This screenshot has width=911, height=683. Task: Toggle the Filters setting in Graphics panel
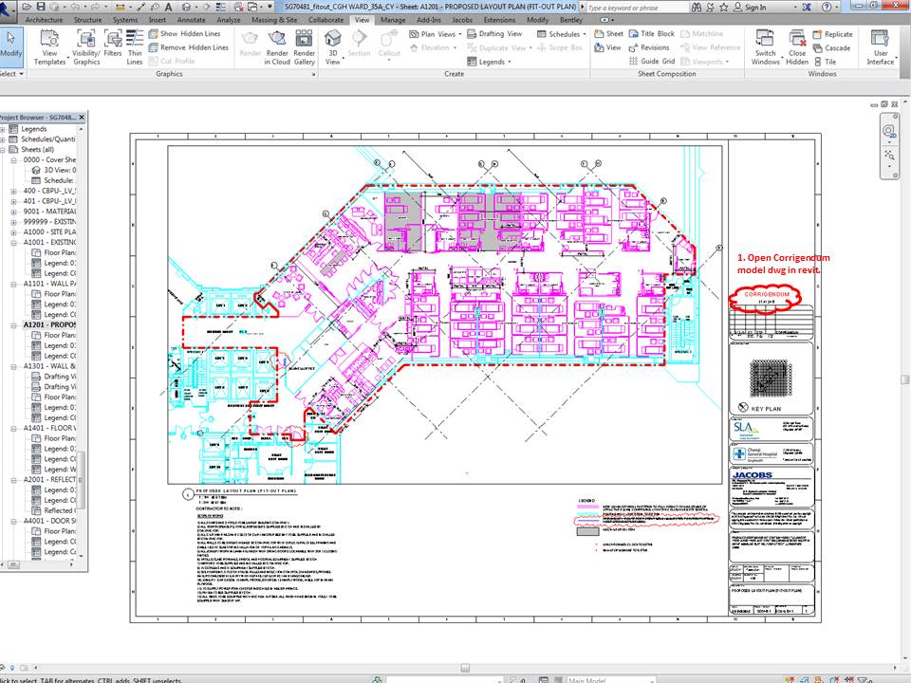pos(111,41)
